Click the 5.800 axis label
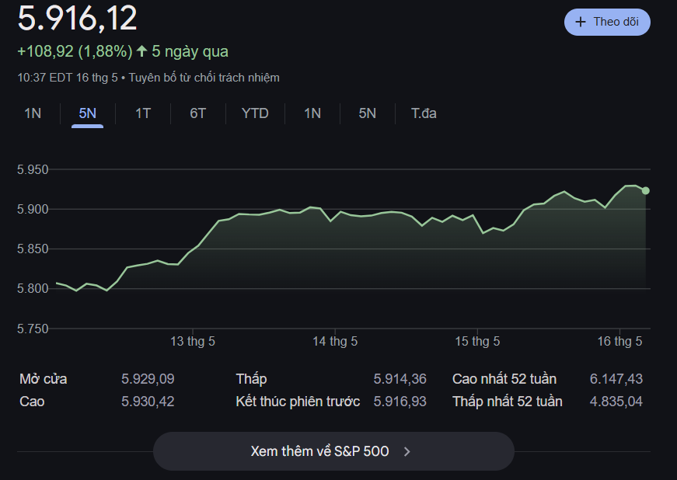The width and height of the screenshot is (677, 480). 33,288
